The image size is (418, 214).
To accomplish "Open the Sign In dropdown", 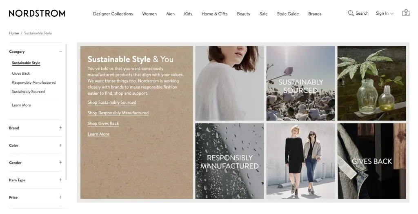I will 385,13.
